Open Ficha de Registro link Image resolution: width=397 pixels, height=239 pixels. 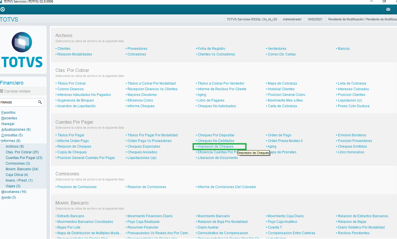coord(211,49)
